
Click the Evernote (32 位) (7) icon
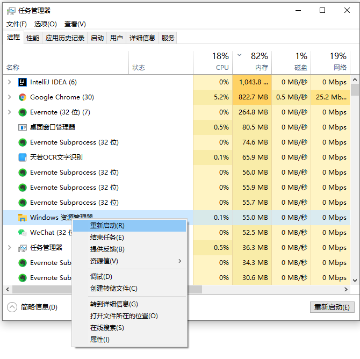pos(22,112)
